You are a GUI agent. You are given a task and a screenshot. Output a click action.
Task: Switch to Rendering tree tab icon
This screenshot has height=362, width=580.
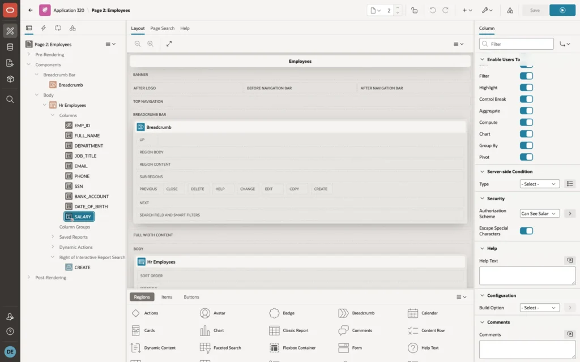point(29,28)
